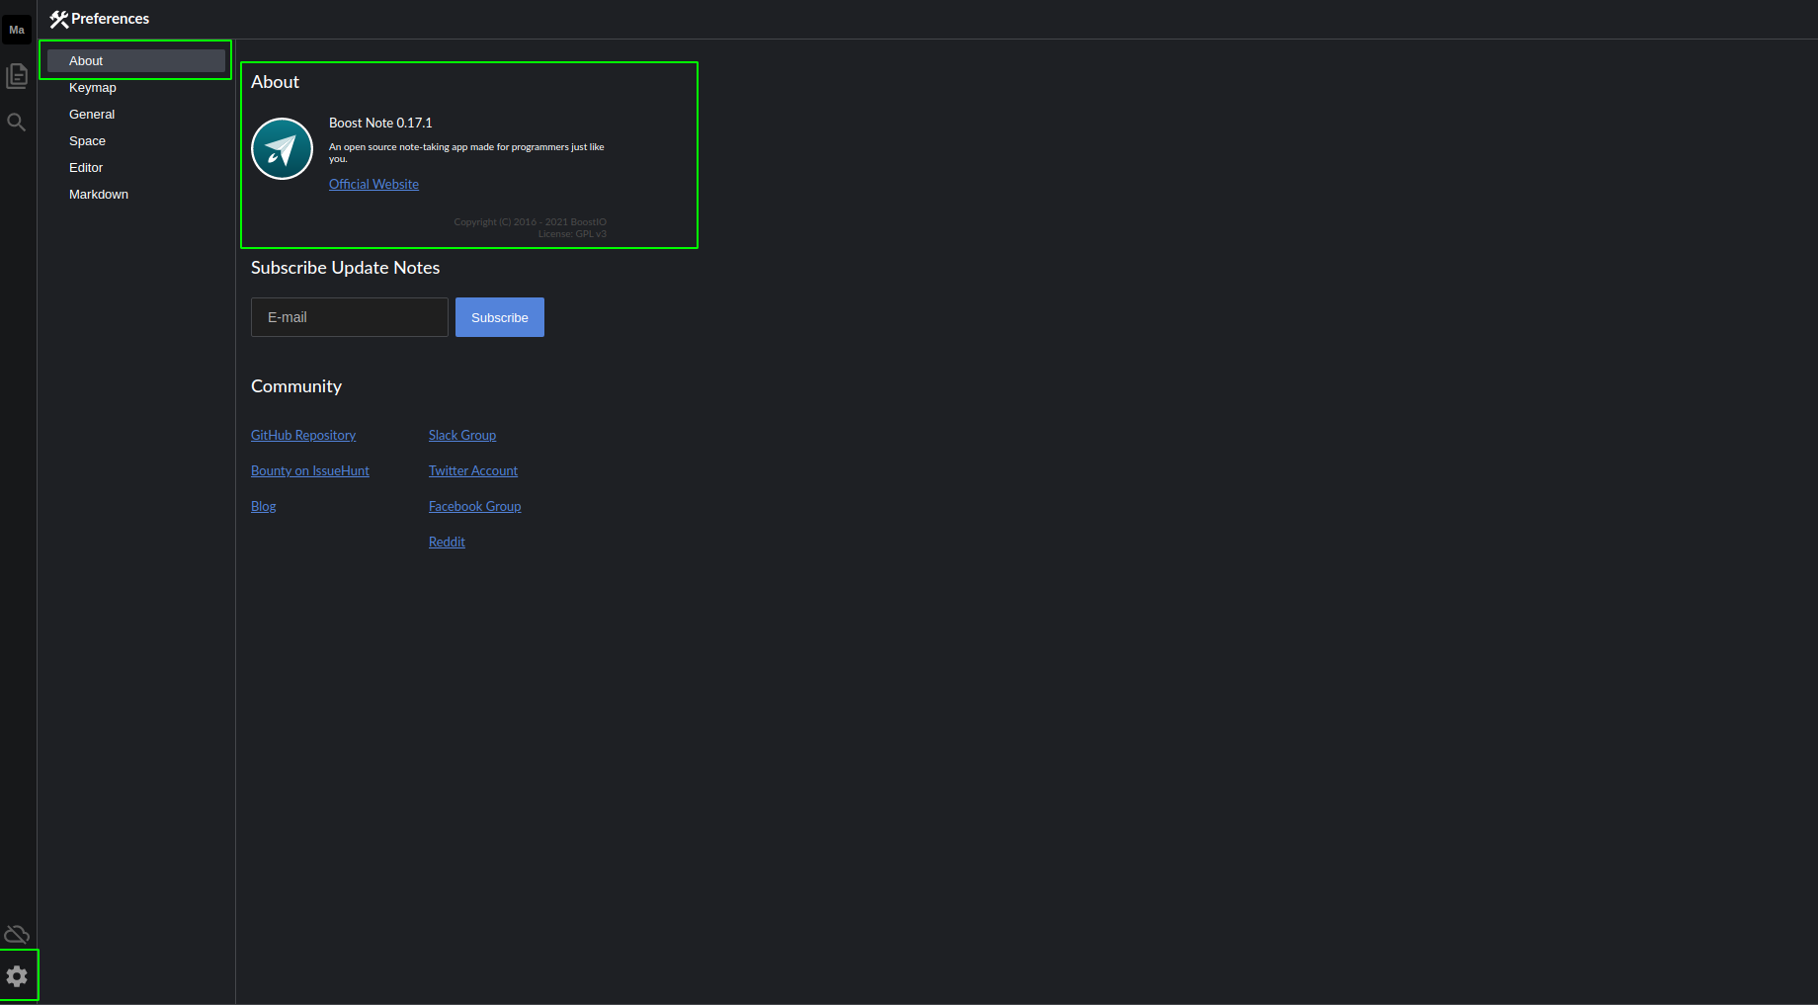Open the document list from the left sidebar
The height and width of the screenshot is (1005, 1818).
[17, 75]
